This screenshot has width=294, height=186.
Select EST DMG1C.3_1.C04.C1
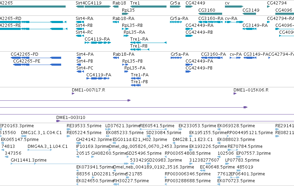(x=24, y=136)
